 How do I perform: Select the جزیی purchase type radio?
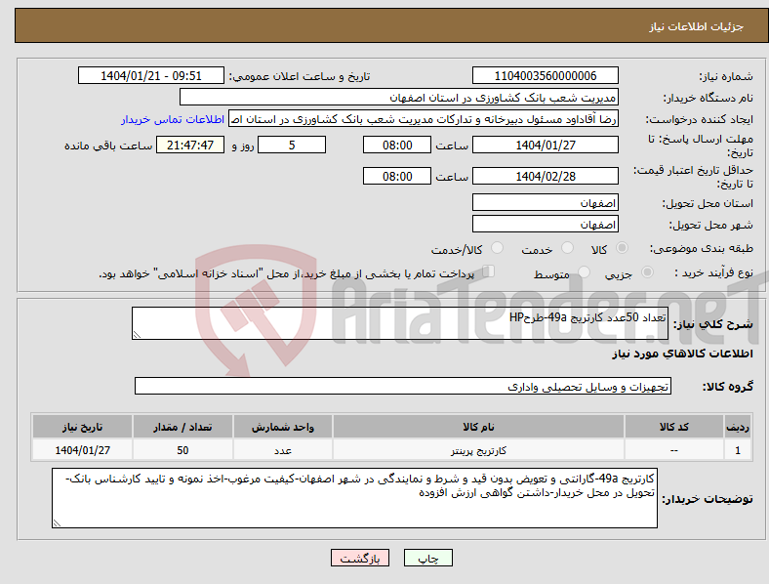pos(647,271)
